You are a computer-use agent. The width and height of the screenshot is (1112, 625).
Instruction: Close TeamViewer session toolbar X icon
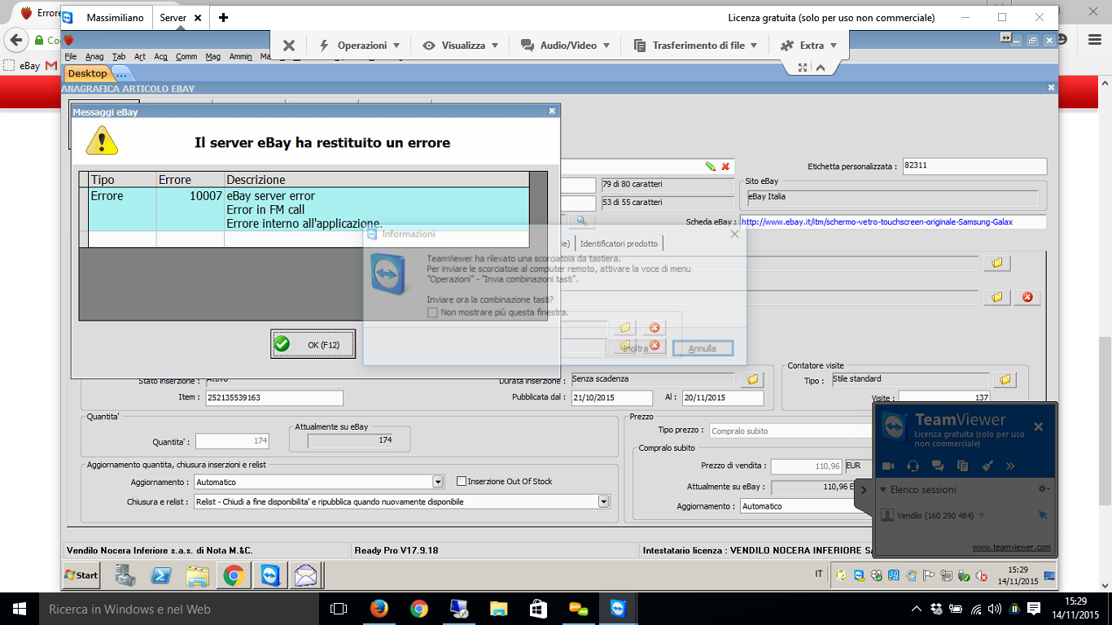[289, 46]
